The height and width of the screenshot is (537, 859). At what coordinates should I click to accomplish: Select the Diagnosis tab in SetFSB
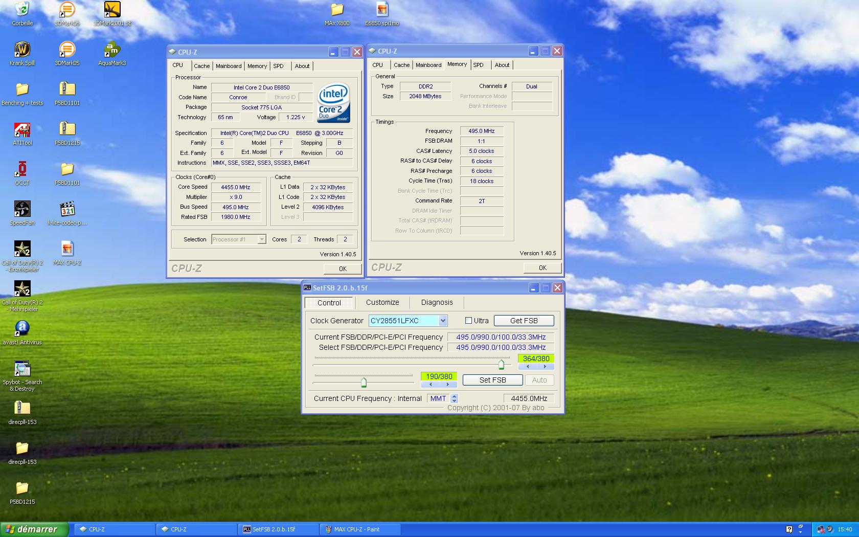pos(437,302)
